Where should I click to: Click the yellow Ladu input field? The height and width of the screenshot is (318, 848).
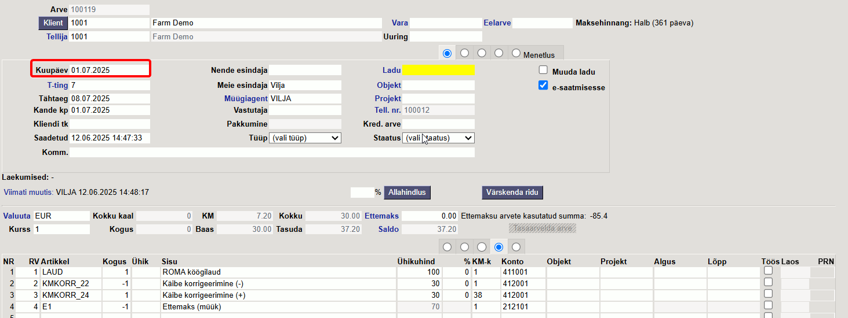pyautogui.click(x=438, y=70)
